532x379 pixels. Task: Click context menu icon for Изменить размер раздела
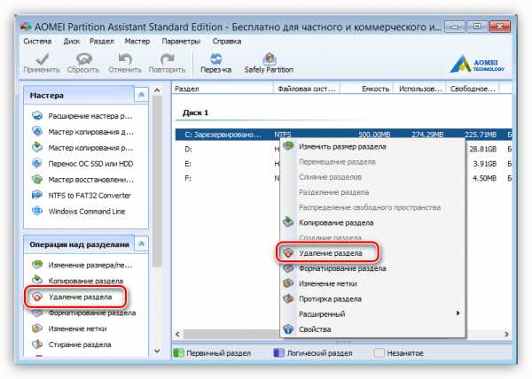pos(288,146)
